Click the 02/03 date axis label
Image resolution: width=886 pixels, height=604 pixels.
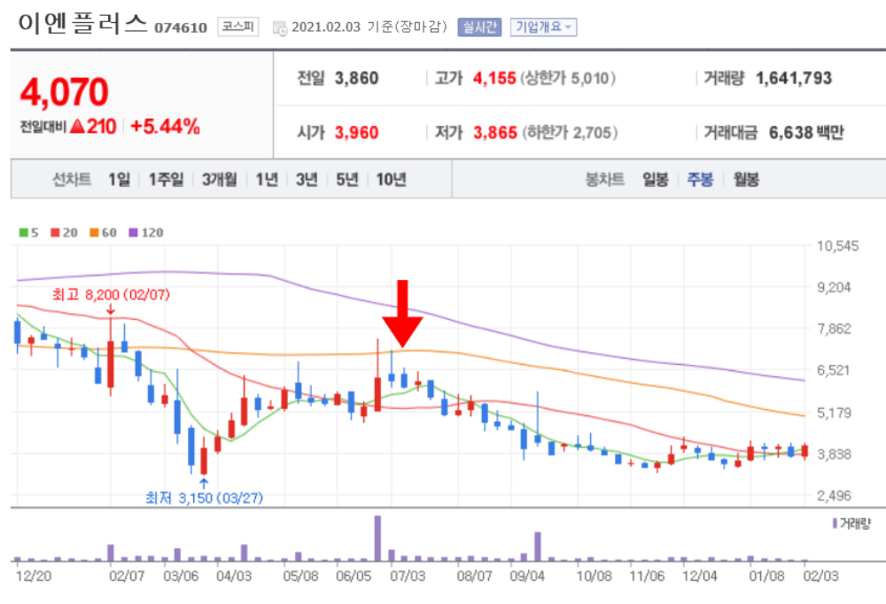tap(821, 577)
